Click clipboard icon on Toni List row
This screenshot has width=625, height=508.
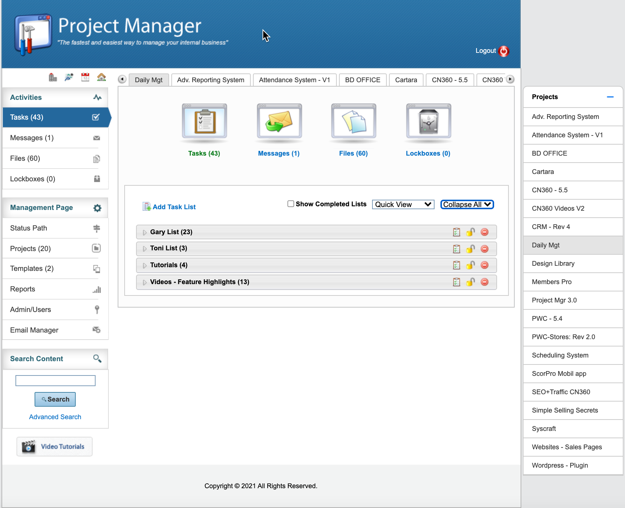coord(457,249)
